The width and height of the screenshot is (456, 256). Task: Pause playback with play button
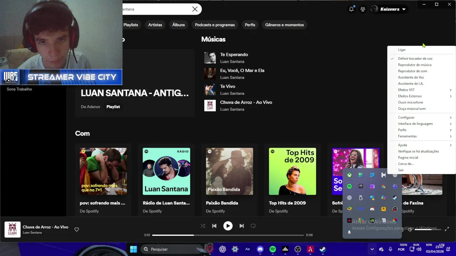pyautogui.click(x=228, y=226)
